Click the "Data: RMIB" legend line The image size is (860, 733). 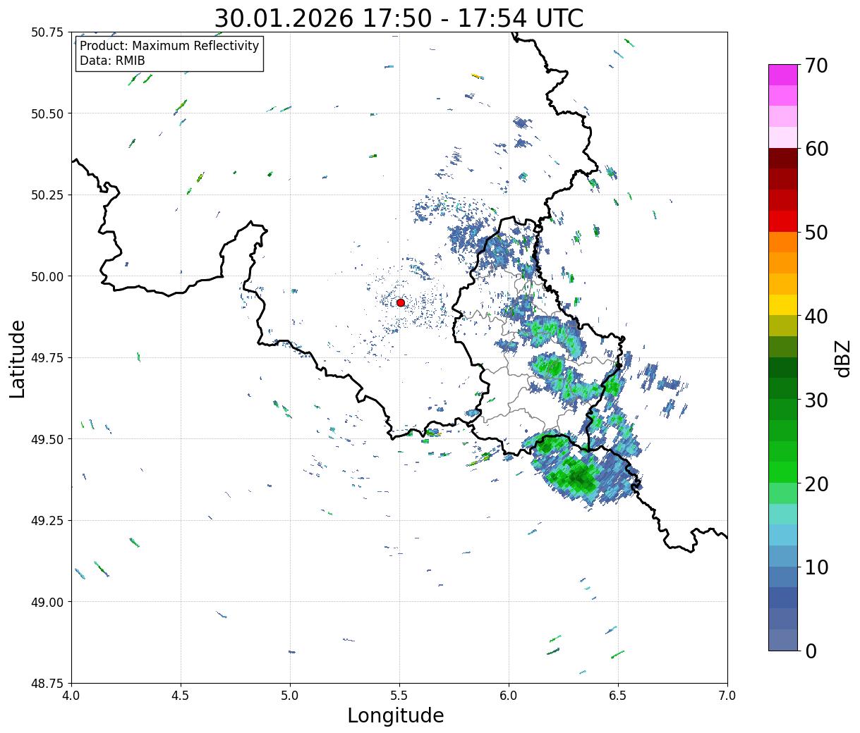pyautogui.click(x=112, y=61)
